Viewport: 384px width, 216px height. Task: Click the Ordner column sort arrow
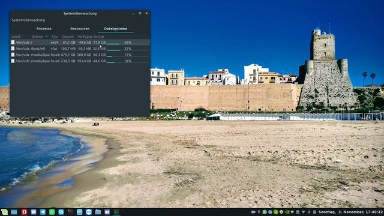pyautogui.click(x=47, y=37)
